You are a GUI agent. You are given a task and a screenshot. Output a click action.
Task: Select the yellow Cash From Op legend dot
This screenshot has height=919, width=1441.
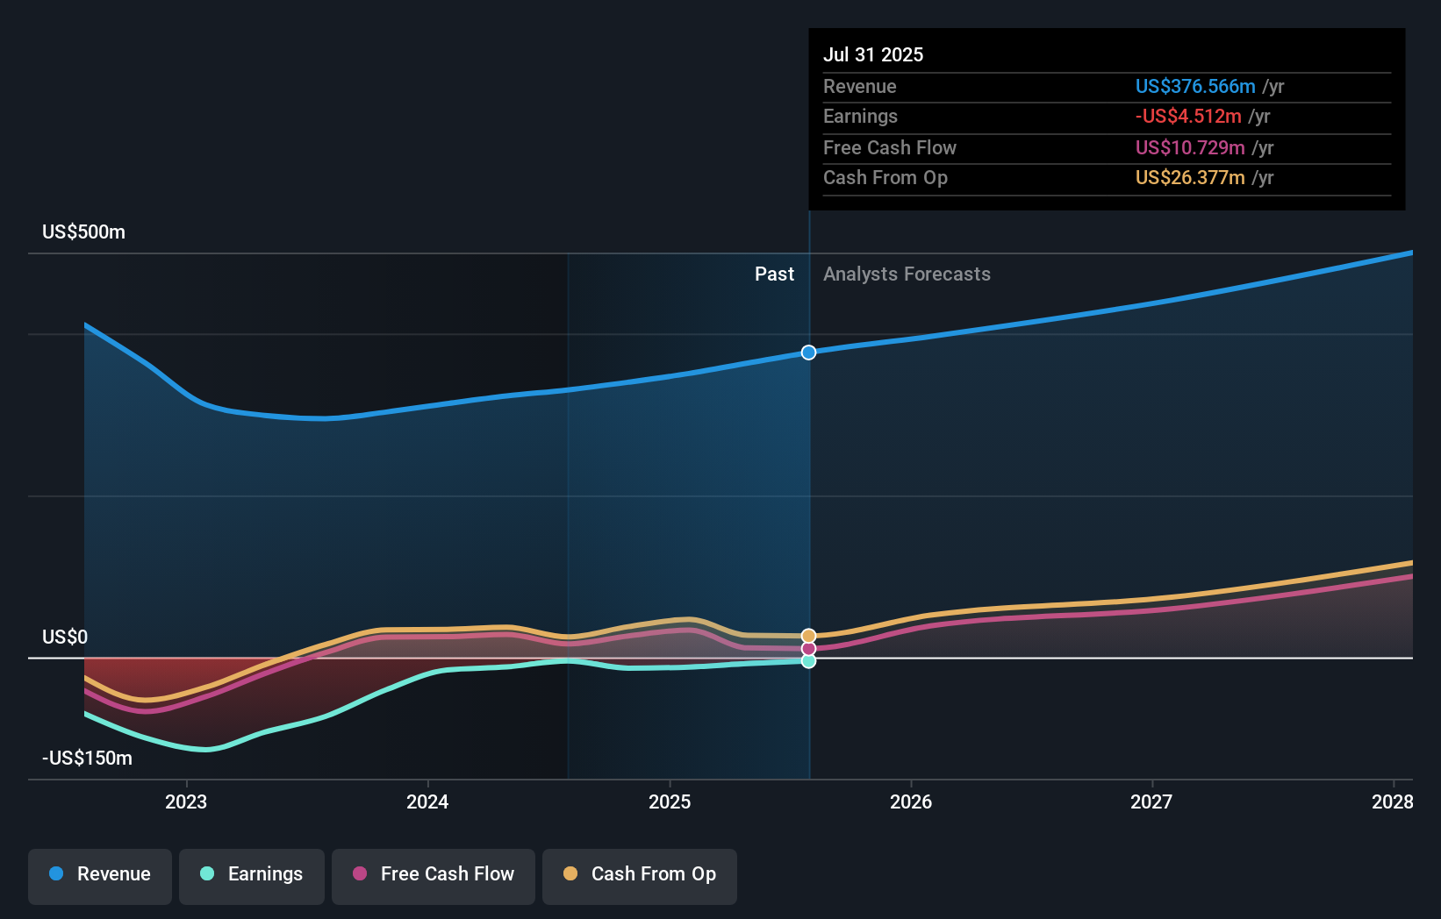tap(570, 874)
